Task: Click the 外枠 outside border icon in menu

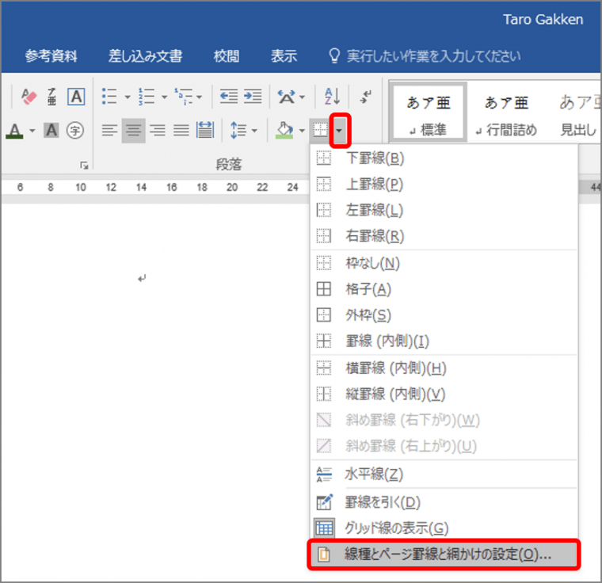Action: (324, 315)
